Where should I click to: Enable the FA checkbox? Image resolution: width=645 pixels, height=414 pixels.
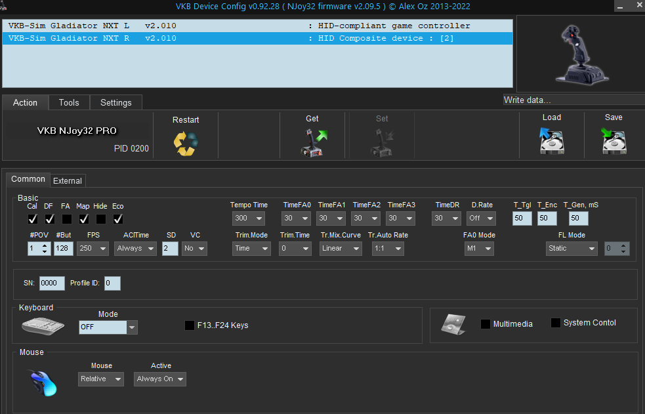(x=67, y=218)
